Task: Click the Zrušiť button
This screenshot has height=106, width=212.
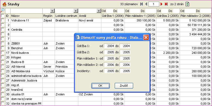Action: coord(124,86)
